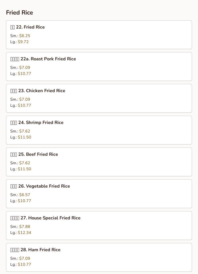Choose the $7.88 small House Special price

click(x=24, y=227)
